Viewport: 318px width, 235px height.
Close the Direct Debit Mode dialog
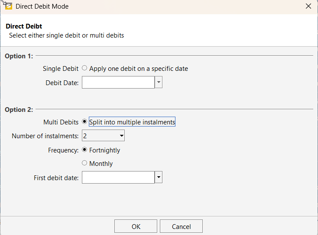pos(308,6)
